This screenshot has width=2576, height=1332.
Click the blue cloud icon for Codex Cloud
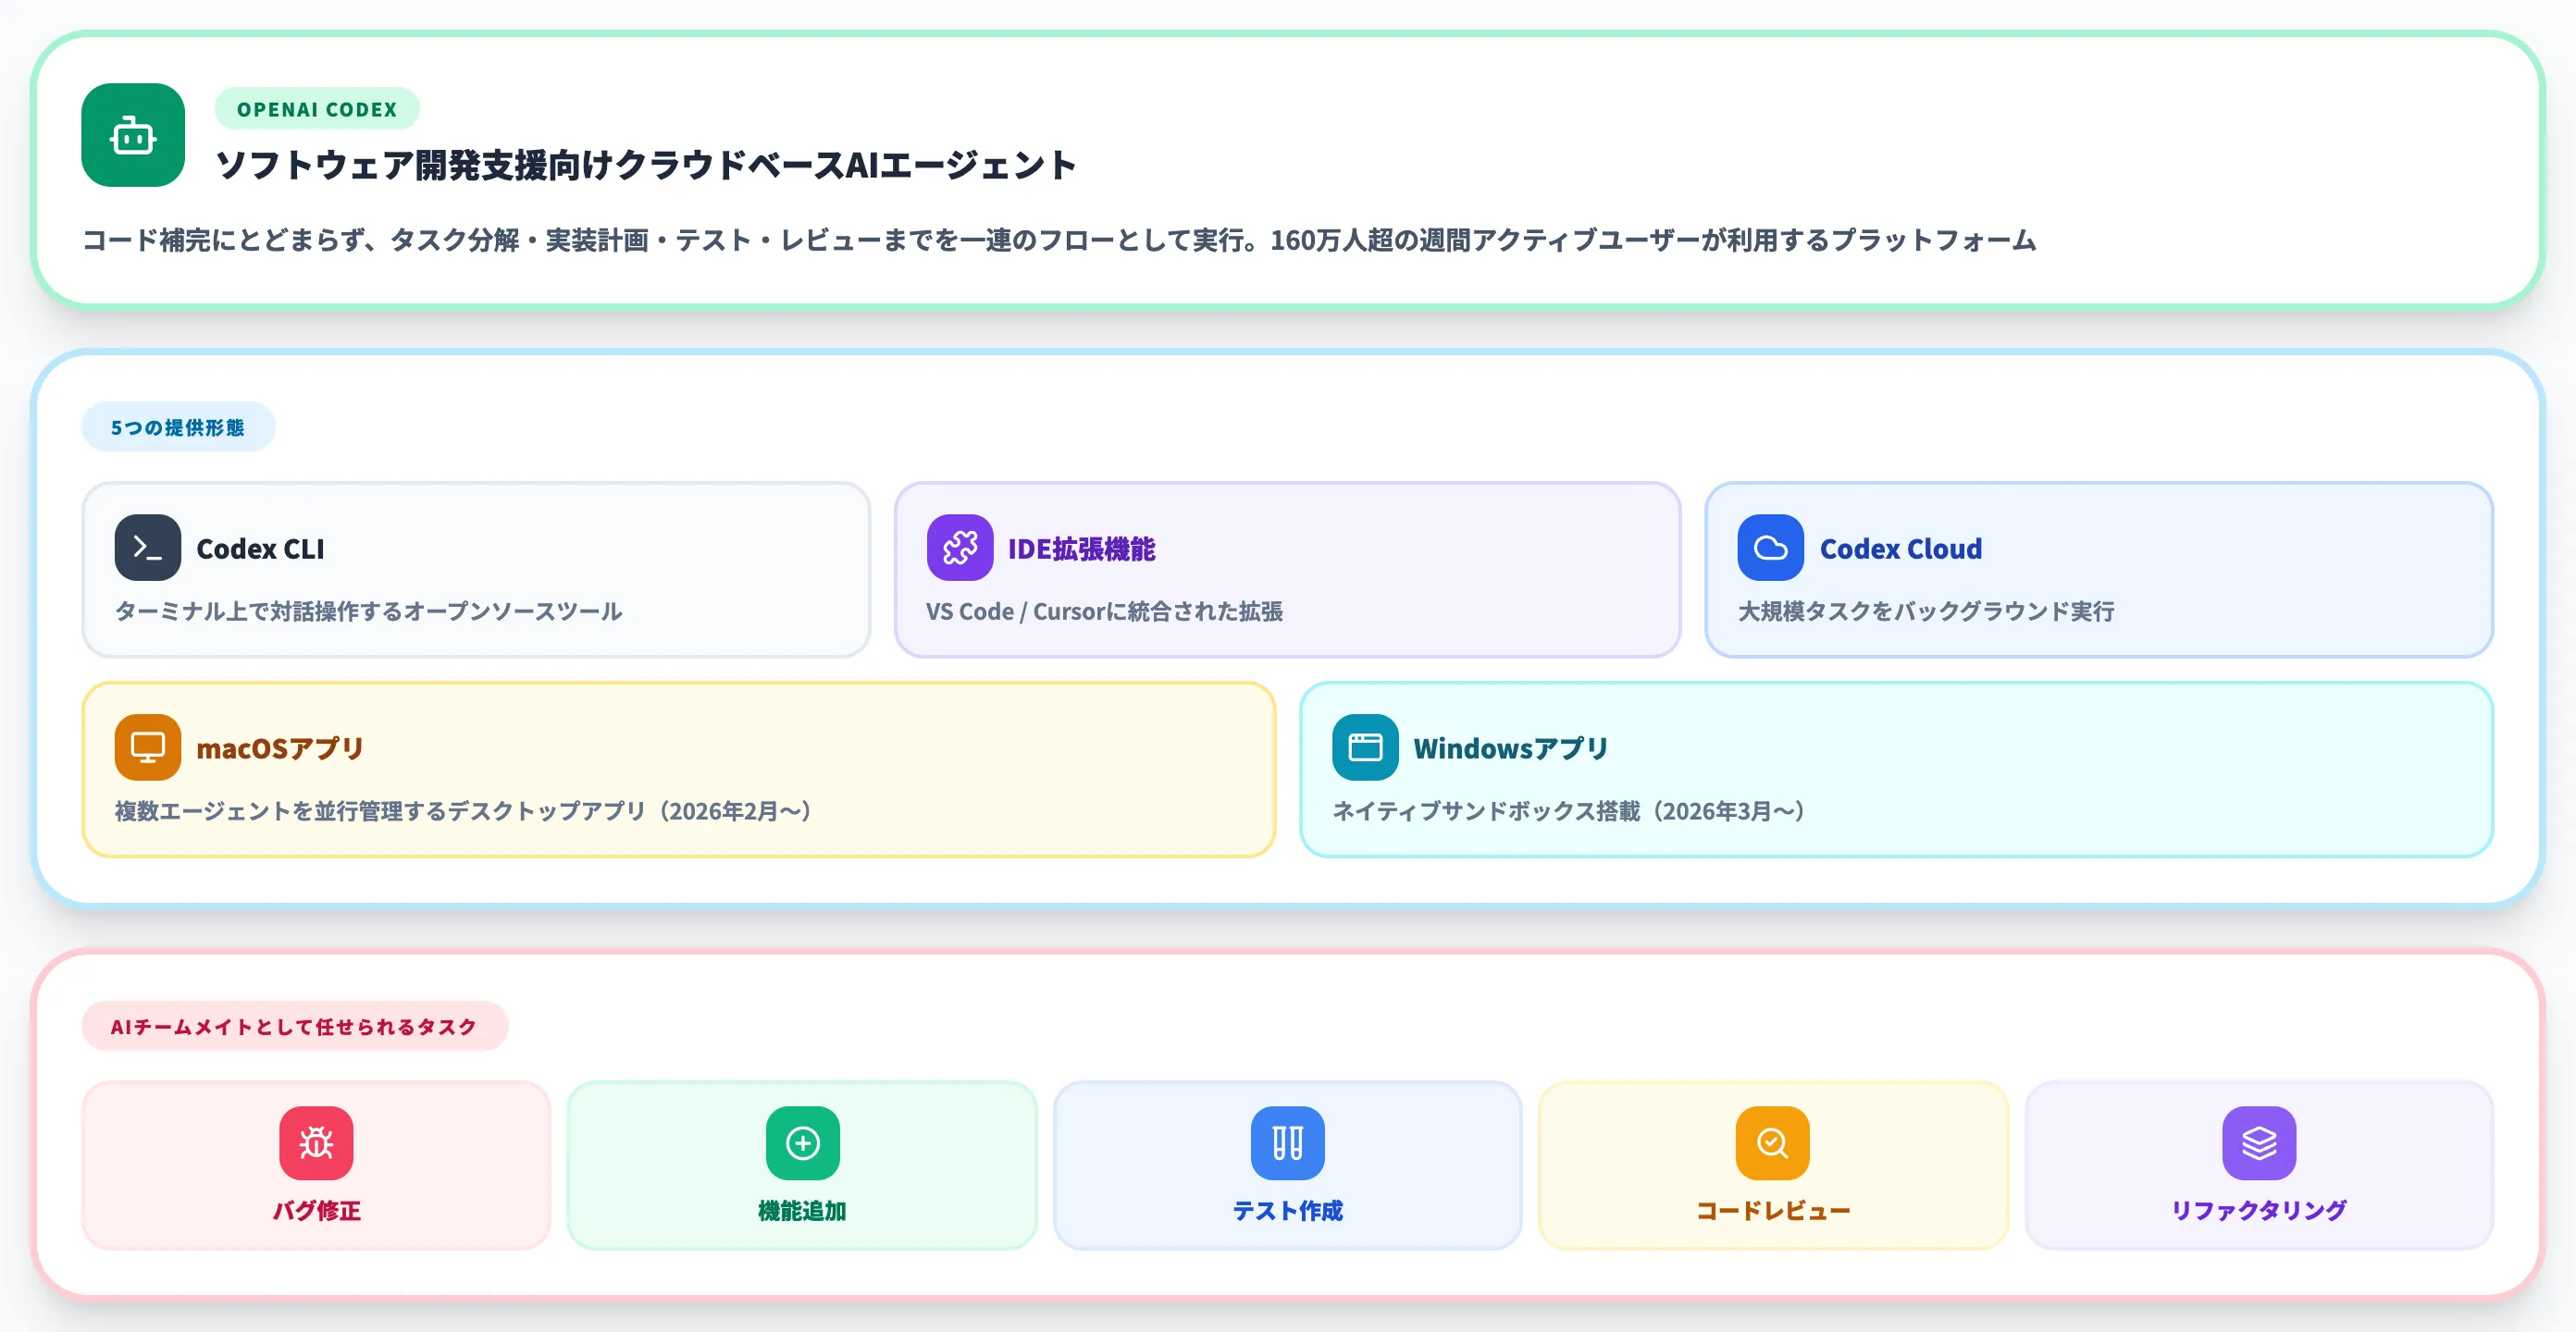click(1770, 548)
